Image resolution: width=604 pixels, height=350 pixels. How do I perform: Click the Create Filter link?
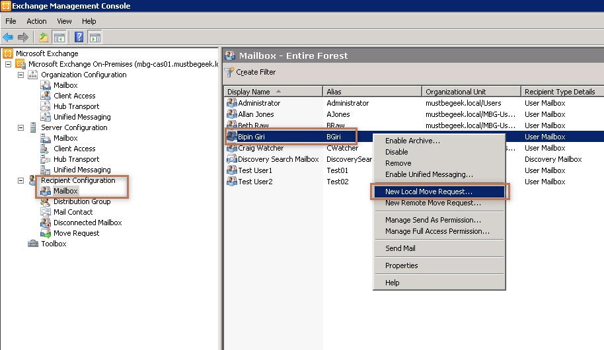click(256, 72)
